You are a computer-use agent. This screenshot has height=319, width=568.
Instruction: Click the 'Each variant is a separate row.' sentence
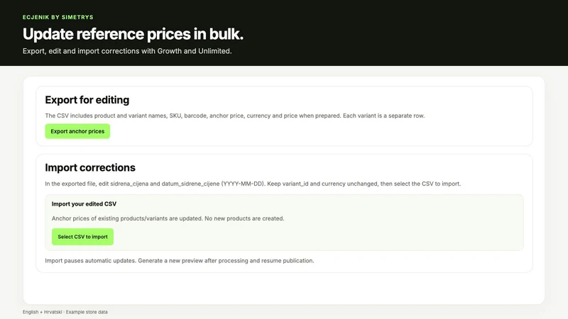click(383, 116)
